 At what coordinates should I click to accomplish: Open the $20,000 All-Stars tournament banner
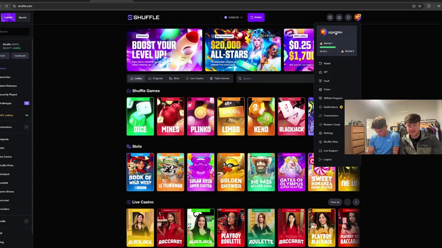point(243,50)
